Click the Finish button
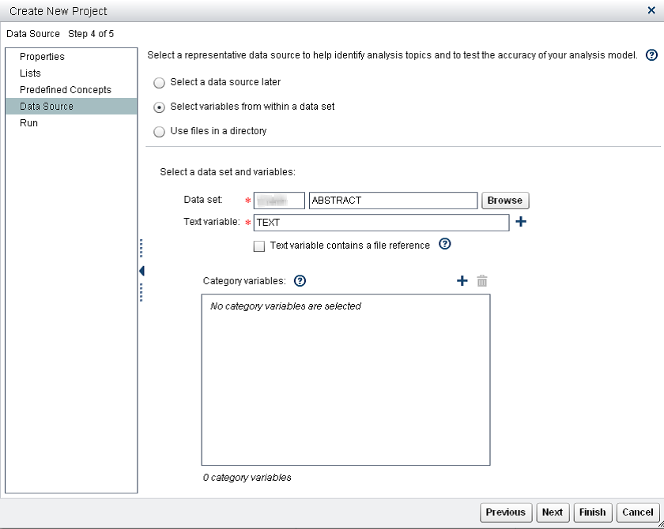Viewport: 664px width, 529px height. pos(592,512)
